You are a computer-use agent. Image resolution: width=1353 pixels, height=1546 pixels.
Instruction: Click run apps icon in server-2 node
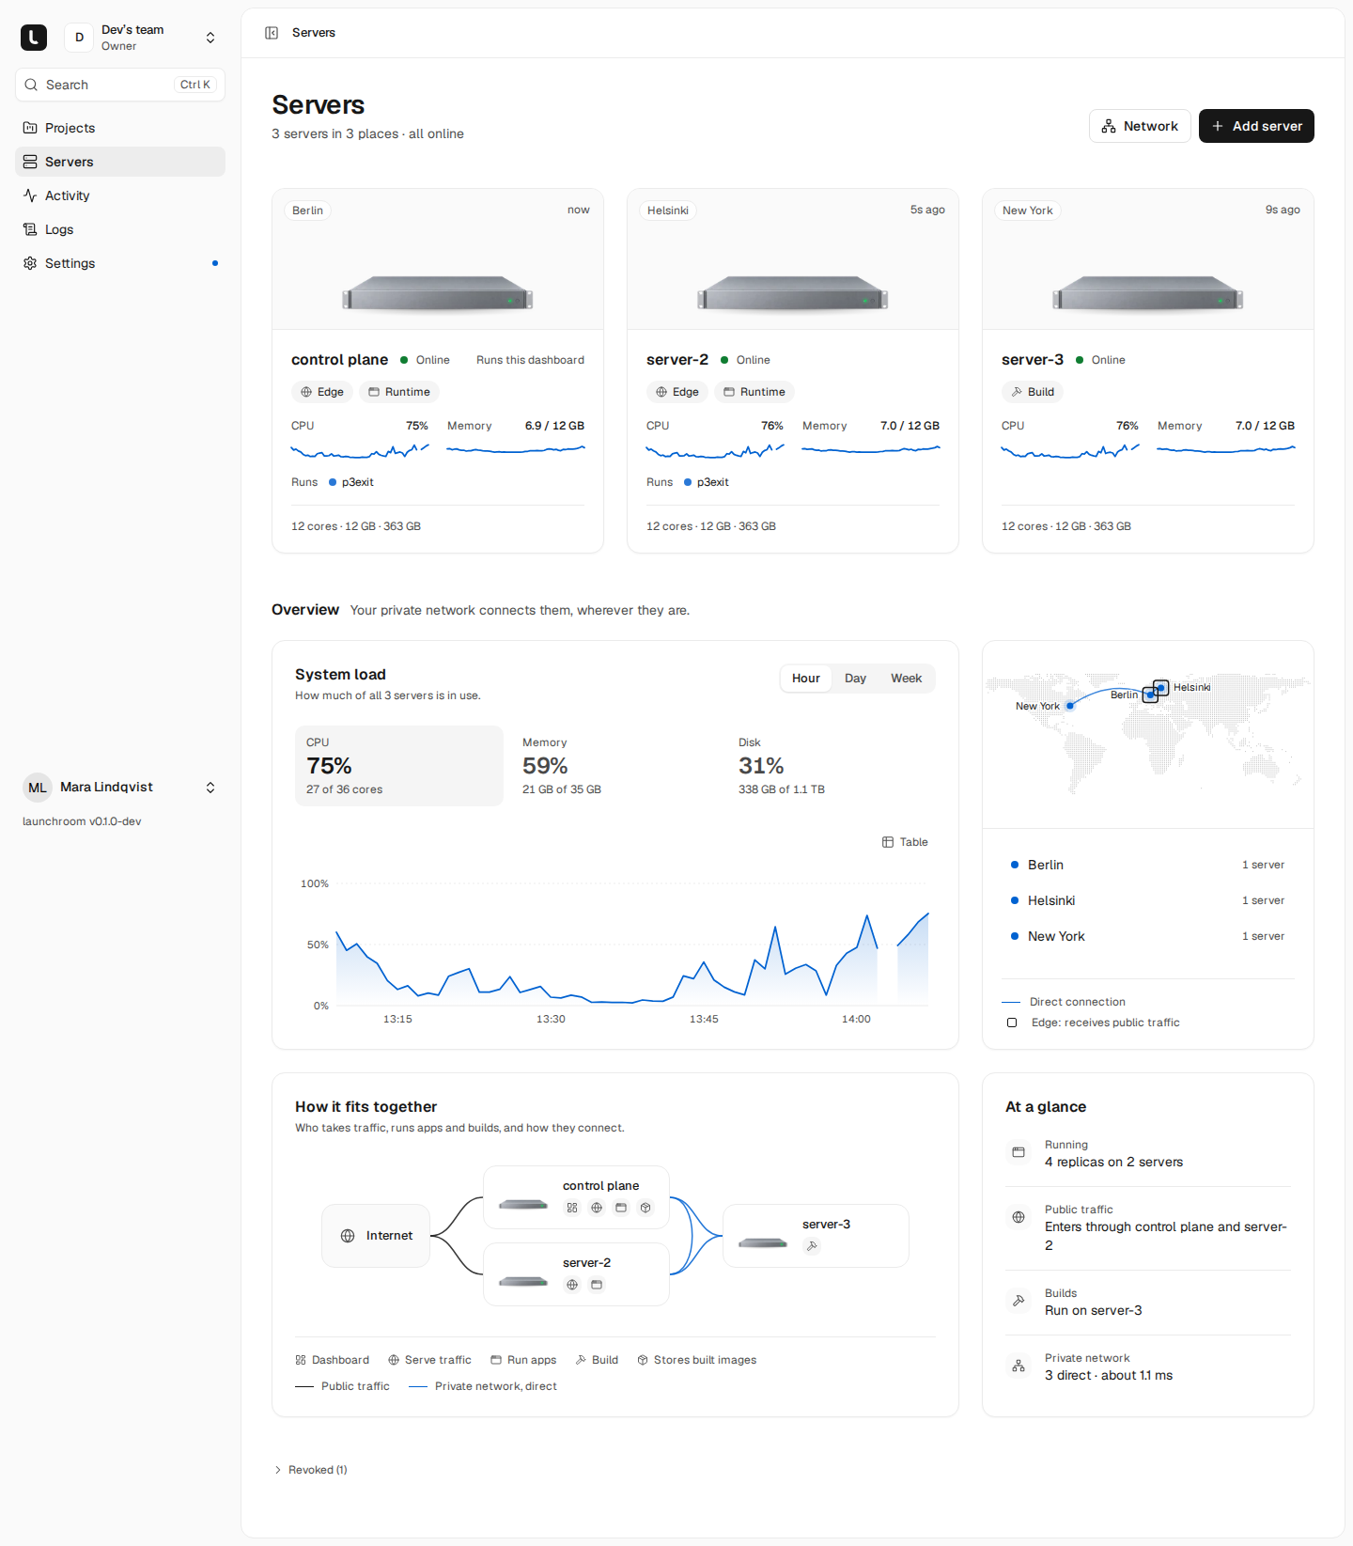pyautogui.click(x=597, y=1285)
